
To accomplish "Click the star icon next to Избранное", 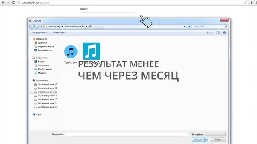I will [34, 39].
